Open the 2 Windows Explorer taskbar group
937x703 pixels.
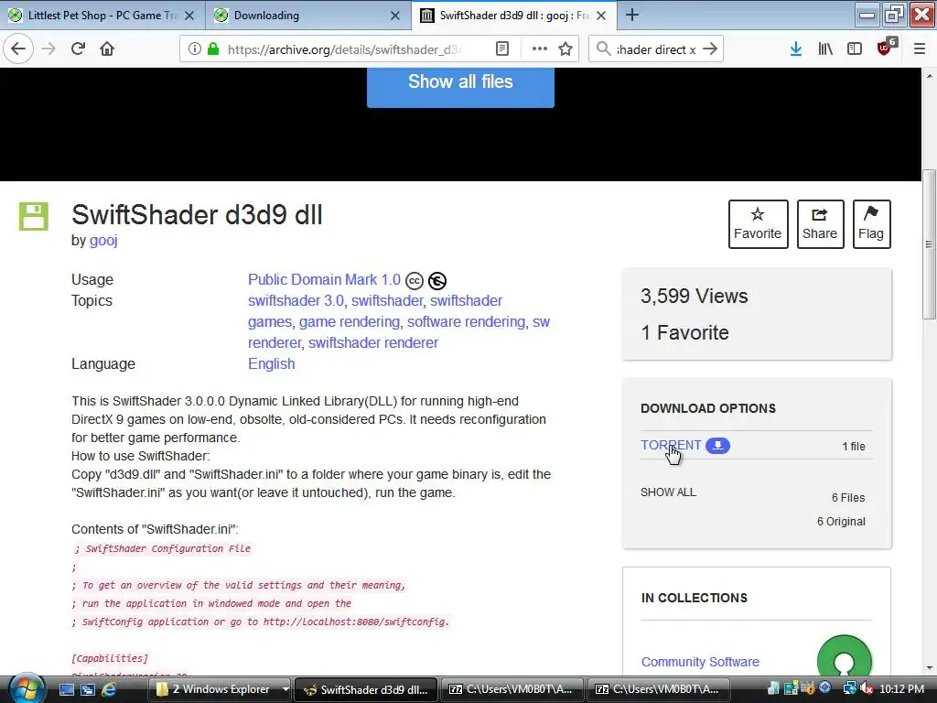(x=221, y=689)
